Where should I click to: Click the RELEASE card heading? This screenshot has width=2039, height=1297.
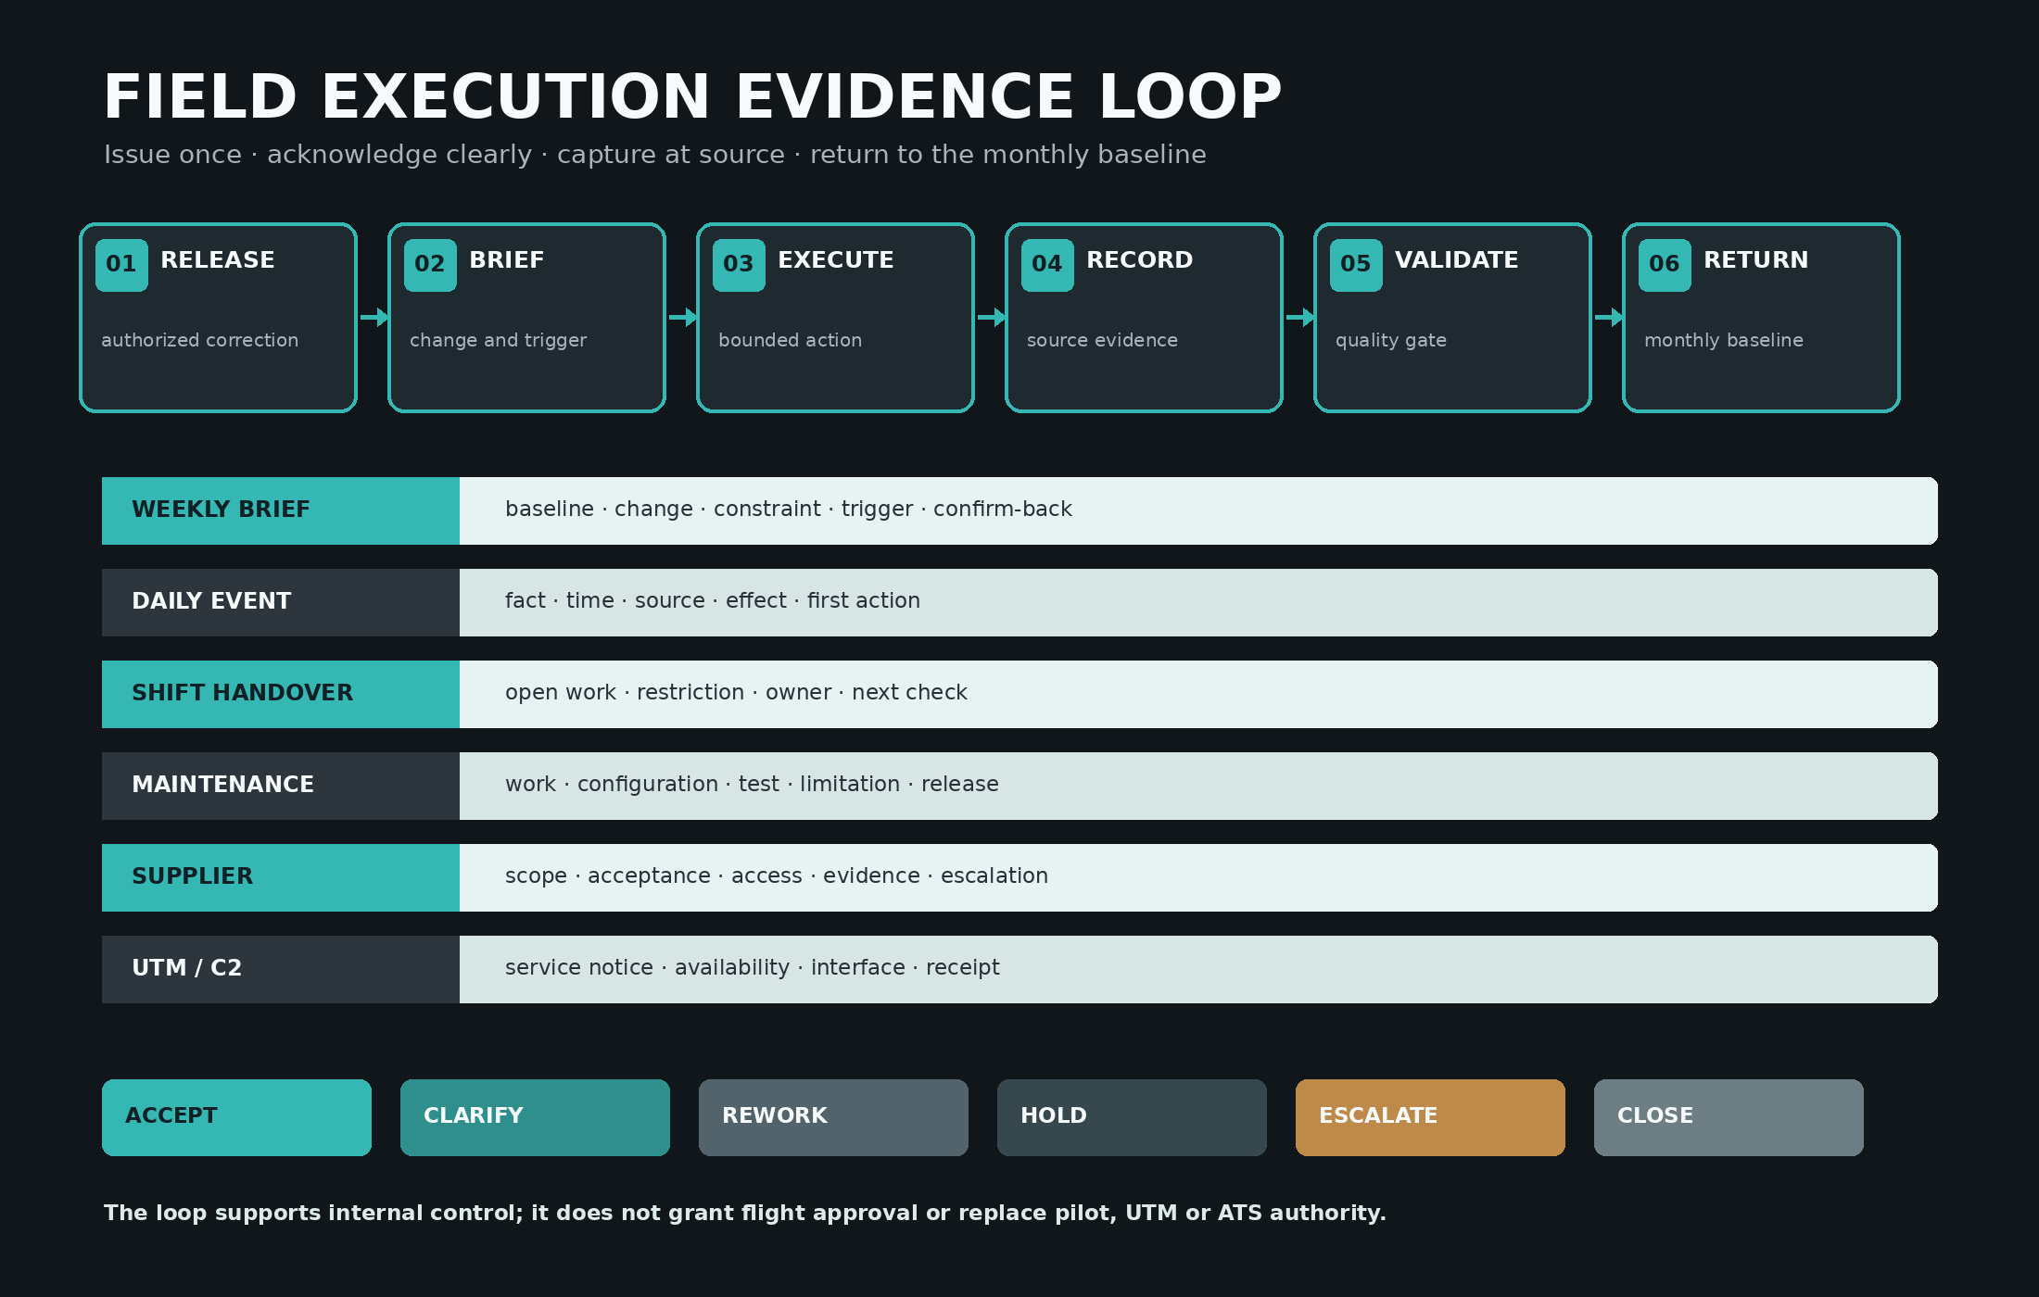coord(218,260)
